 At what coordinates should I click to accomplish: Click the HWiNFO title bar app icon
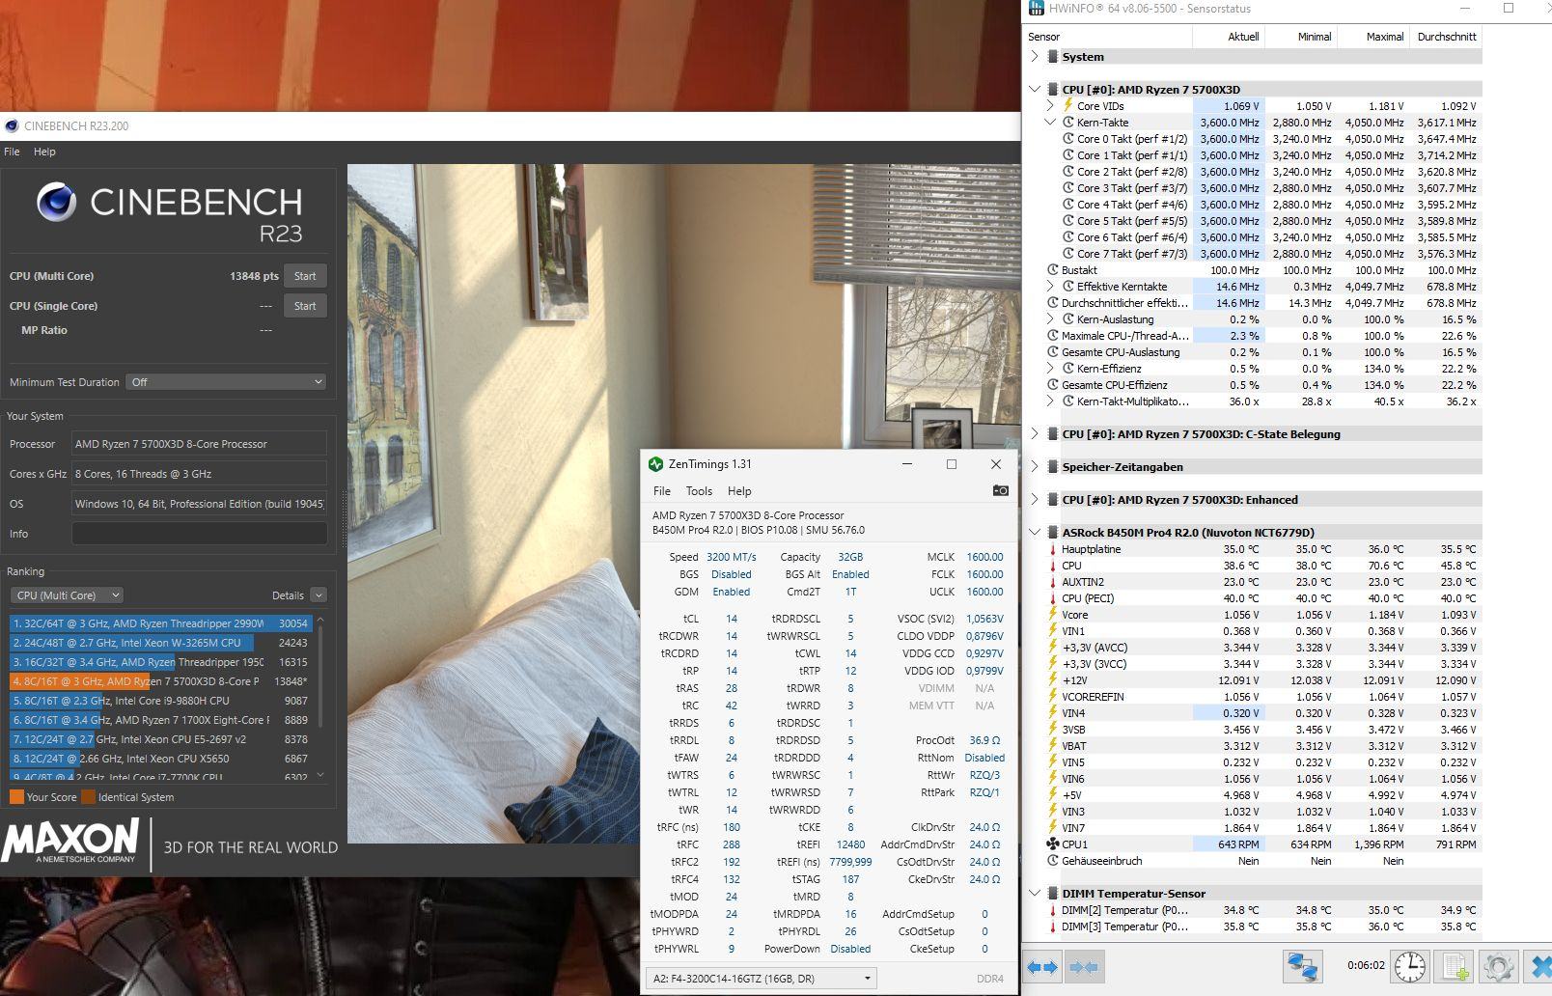1036,9
